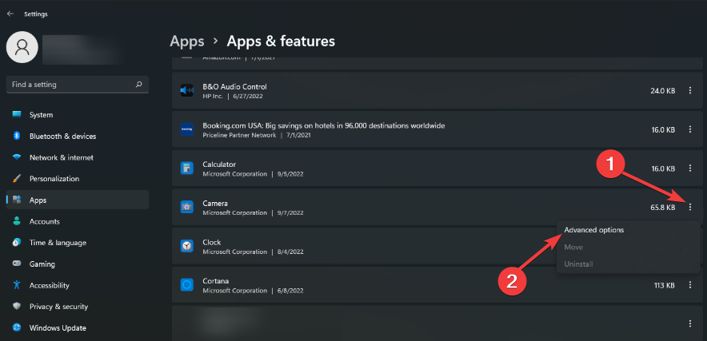
Task: Click the Cortana app name
Action: pyautogui.click(x=215, y=281)
